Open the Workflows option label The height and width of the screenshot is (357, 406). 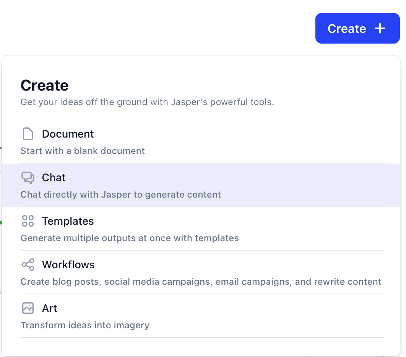tap(68, 265)
